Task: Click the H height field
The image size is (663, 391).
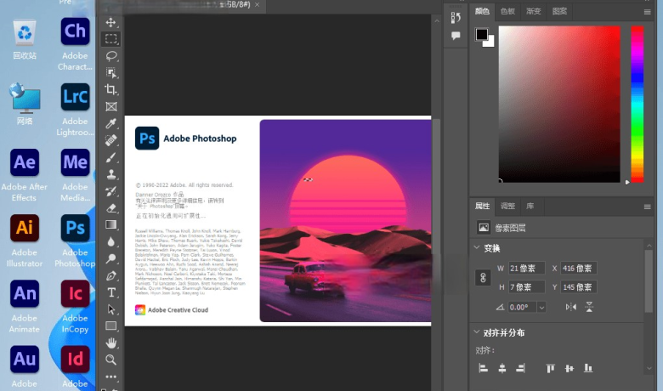Action: (526, 287)
